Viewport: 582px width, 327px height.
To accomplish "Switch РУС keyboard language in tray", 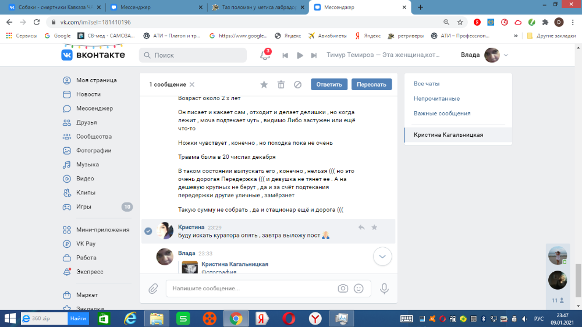I will (539, 318).
